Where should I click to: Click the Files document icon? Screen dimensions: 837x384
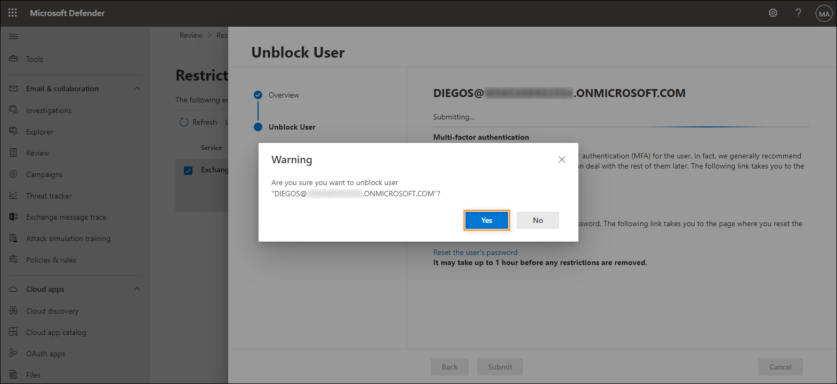[13, 374]
